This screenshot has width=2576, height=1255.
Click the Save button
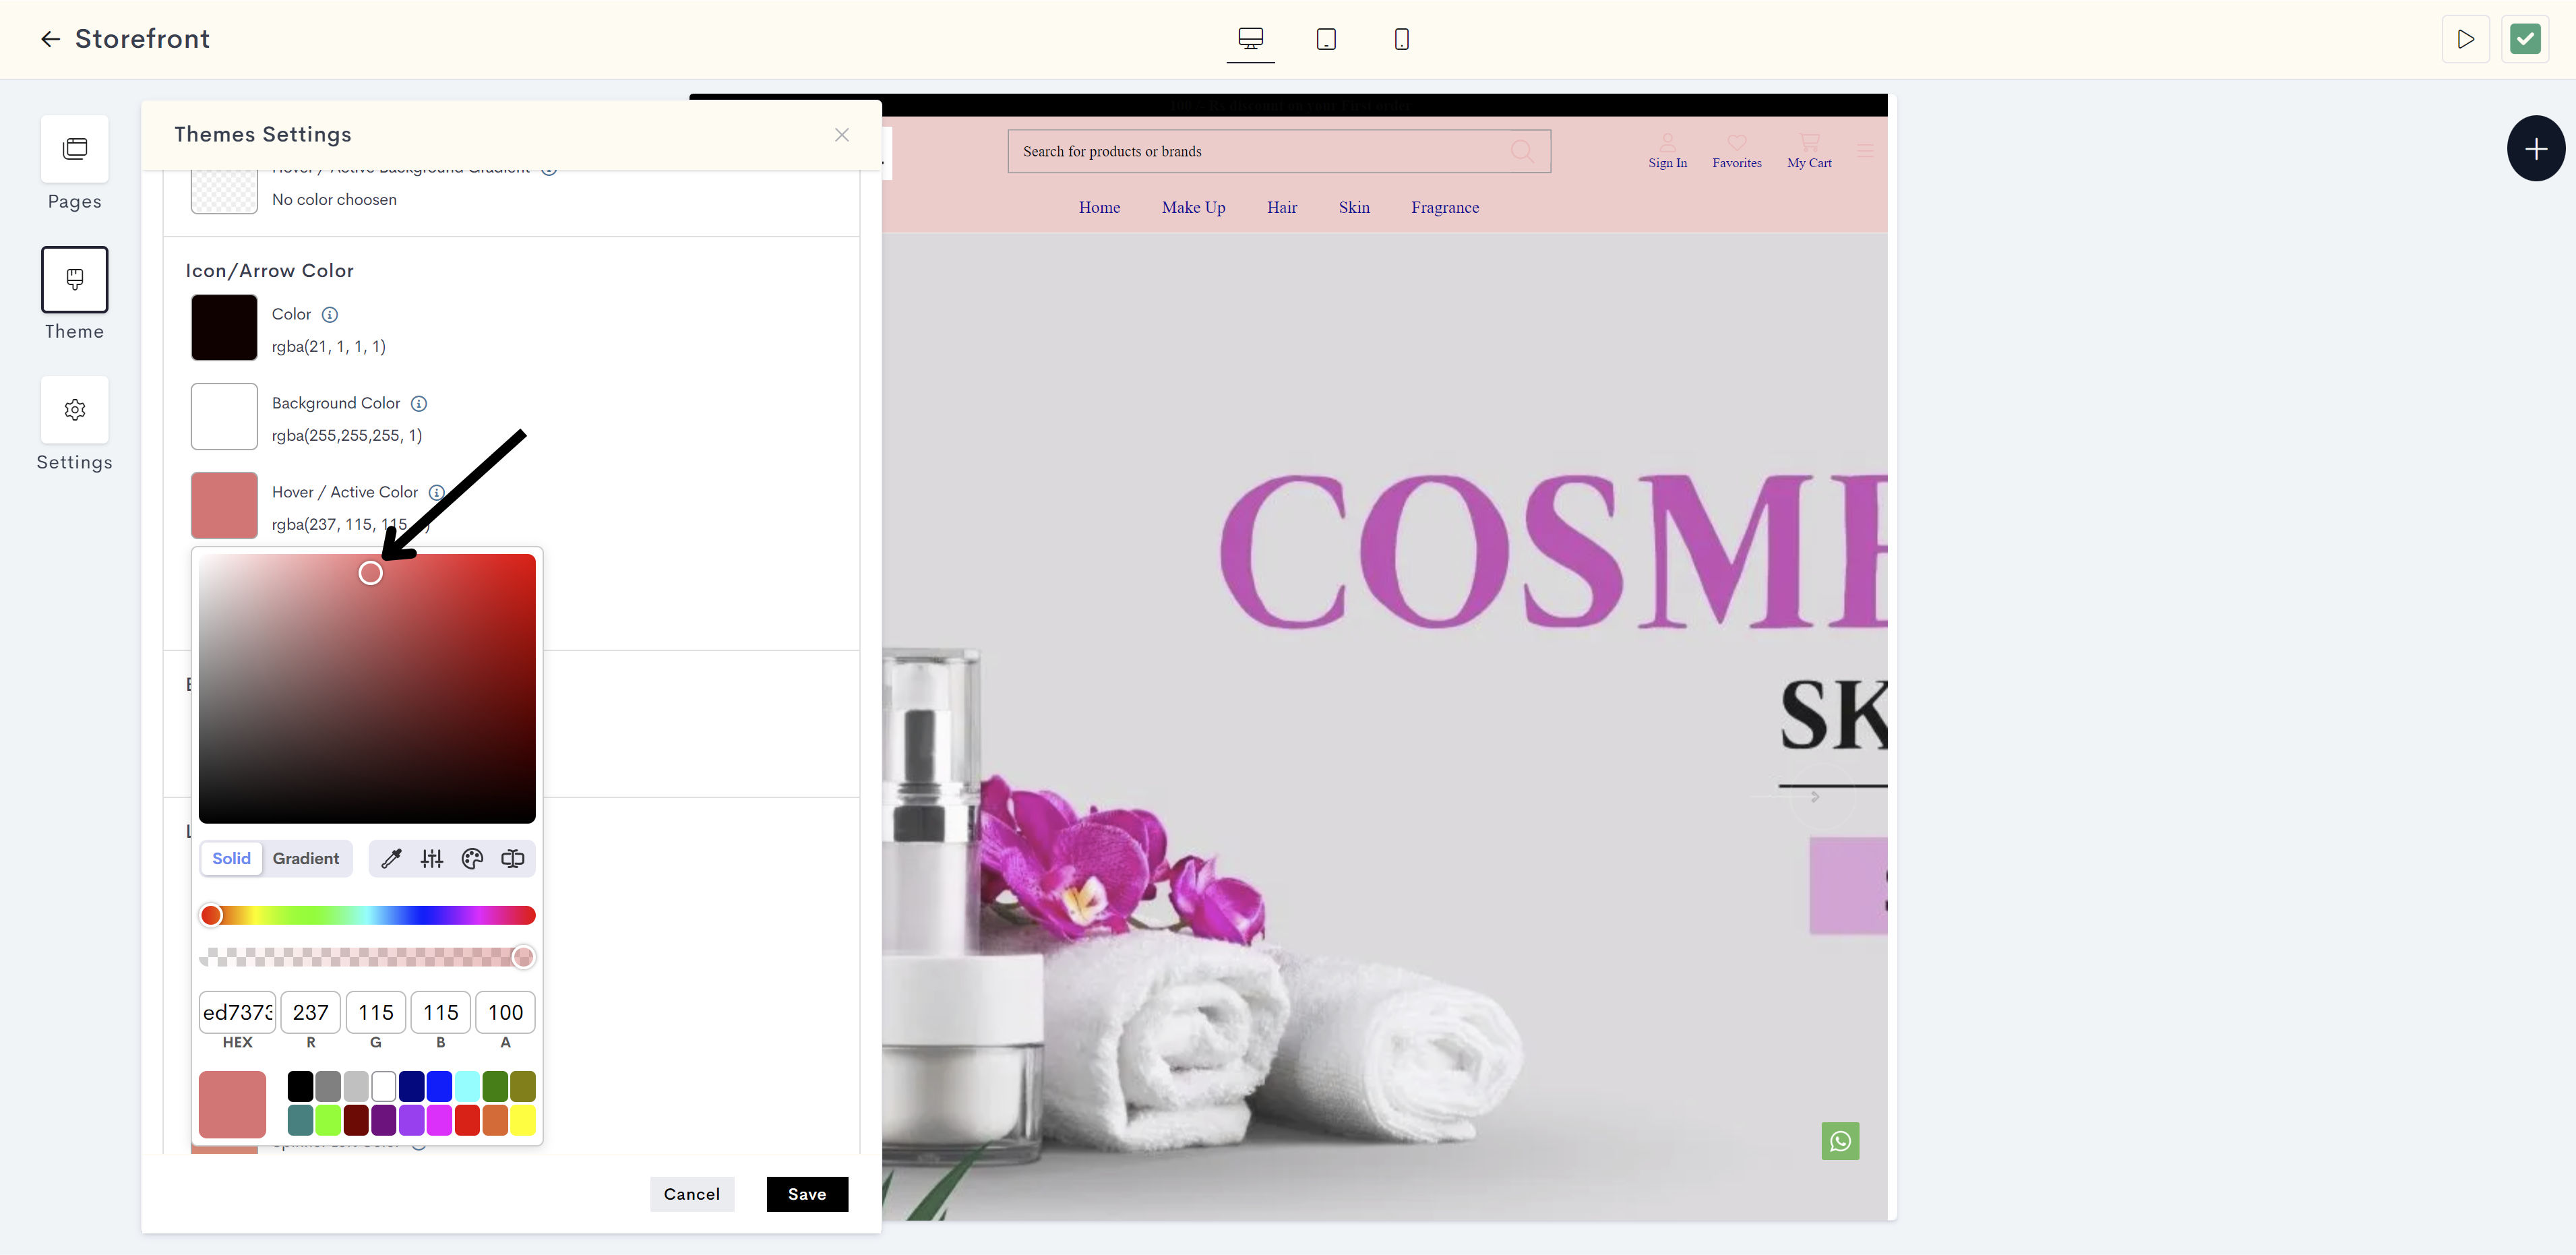click(x=807, y=1194)
